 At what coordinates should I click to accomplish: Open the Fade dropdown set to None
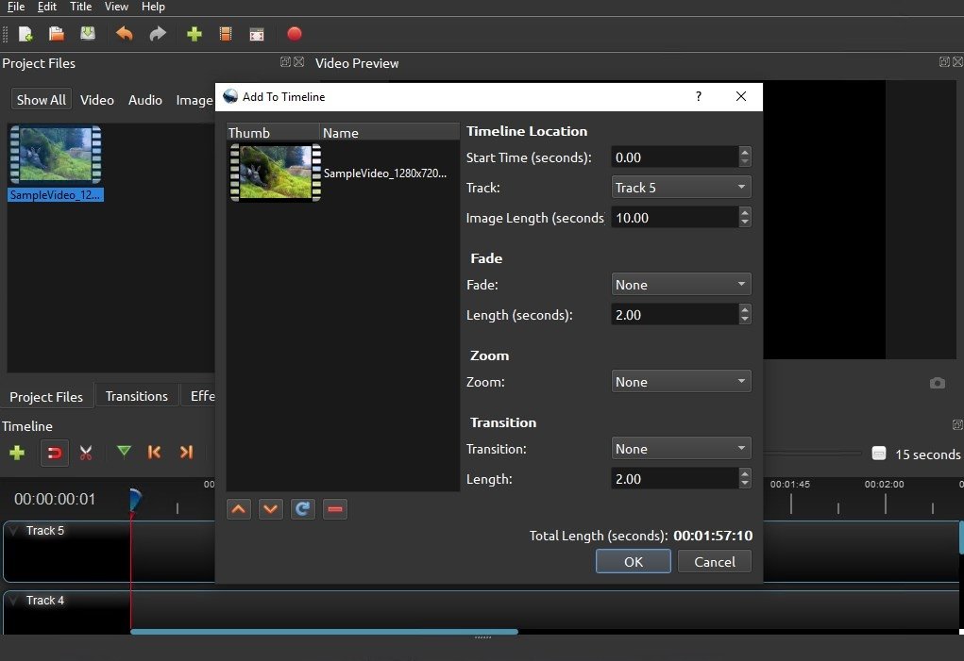coord(681,284)
